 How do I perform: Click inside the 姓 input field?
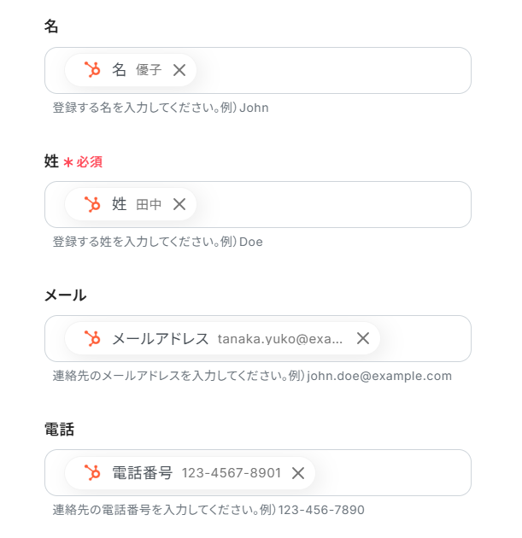pyautogui.click(x=333, y=204)
